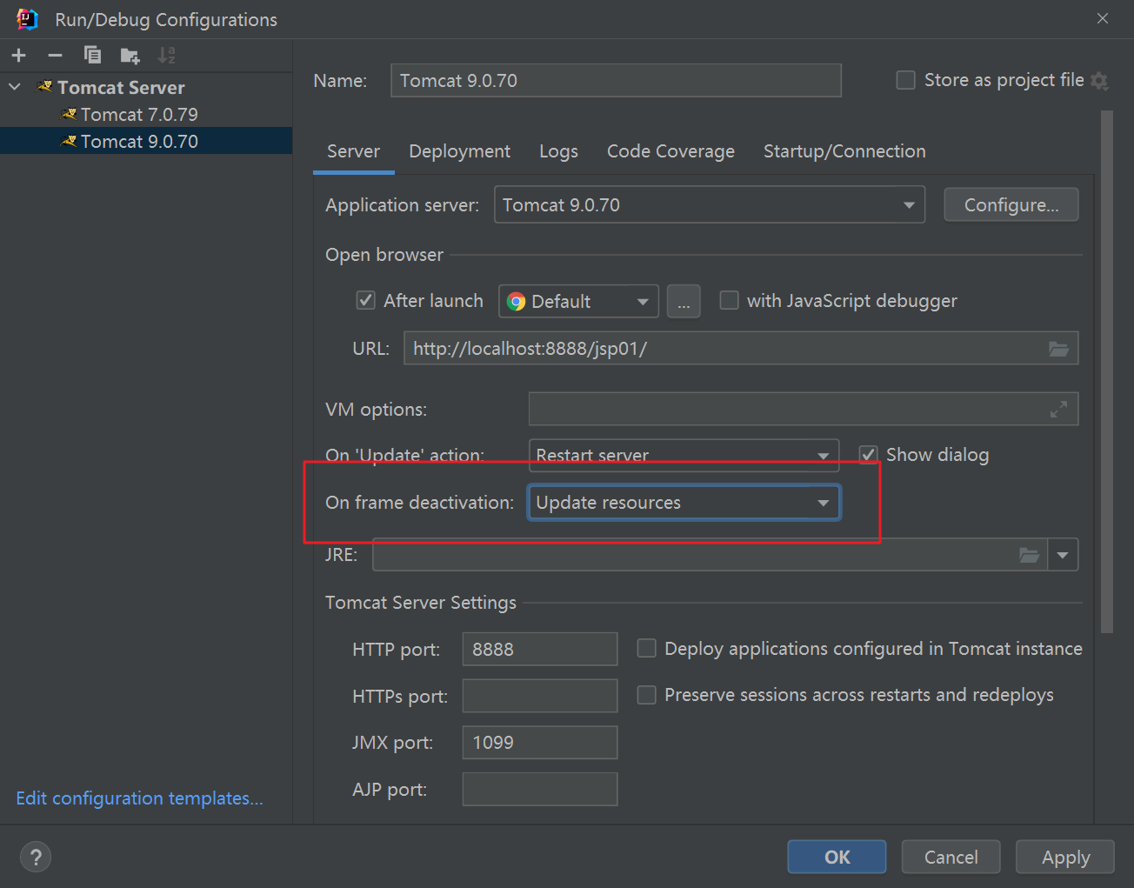
Task: Open the Default browser dropdown
Action: (578, 302)
